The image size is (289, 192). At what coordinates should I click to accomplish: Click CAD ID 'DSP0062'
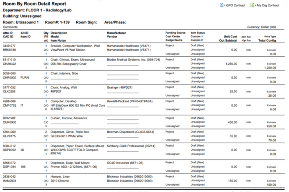(9, 150)
